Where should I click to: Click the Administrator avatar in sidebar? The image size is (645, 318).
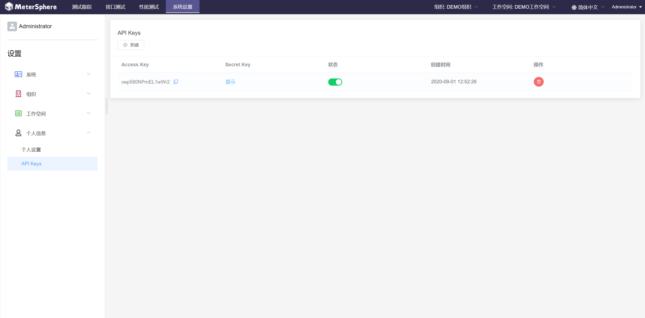tap(12, 26)
